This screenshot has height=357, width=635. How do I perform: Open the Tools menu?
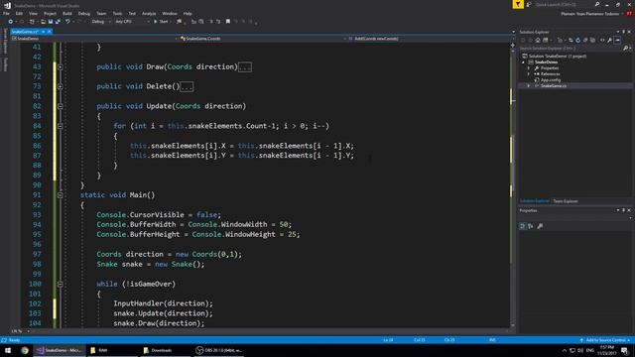point(117,13)
